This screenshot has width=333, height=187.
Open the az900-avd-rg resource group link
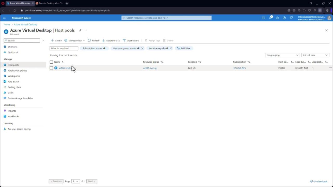[x=150, y=68]
